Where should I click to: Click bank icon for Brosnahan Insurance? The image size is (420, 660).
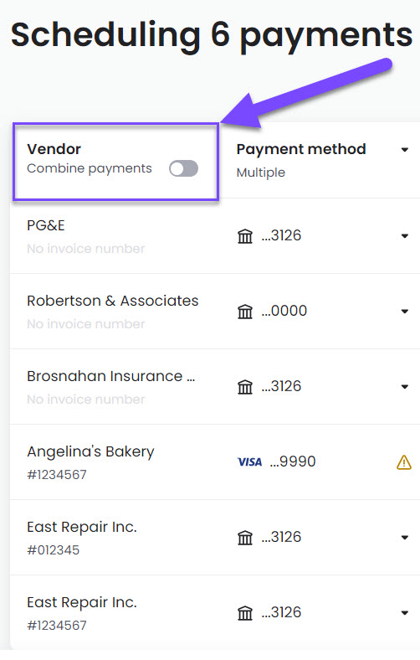click(x=245, y=386)
